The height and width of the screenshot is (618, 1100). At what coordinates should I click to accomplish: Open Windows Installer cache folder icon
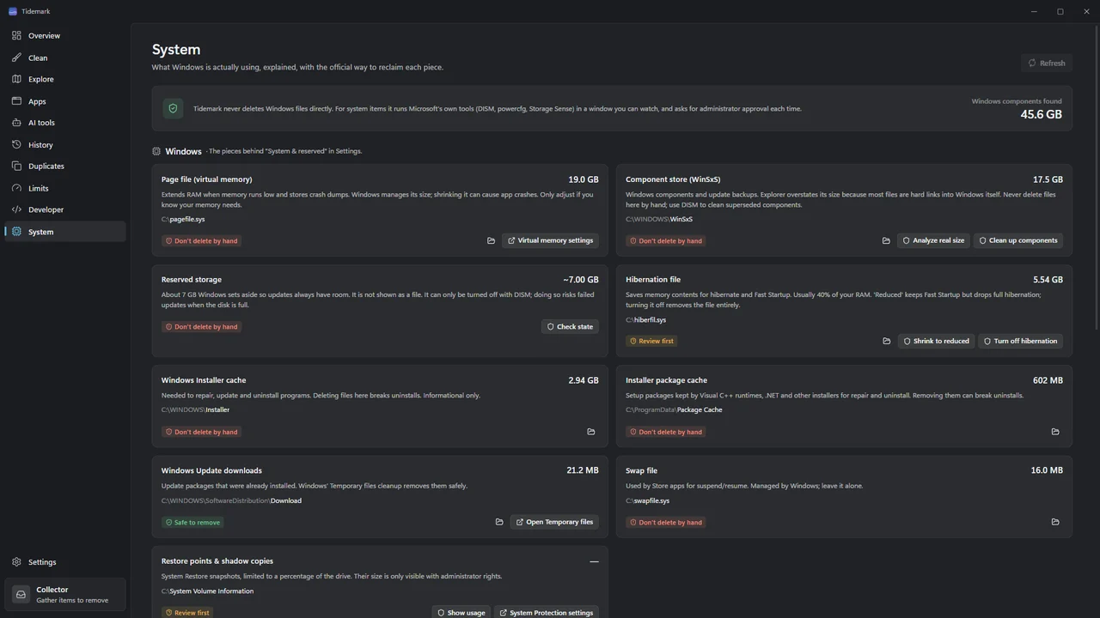coord(590,432)
